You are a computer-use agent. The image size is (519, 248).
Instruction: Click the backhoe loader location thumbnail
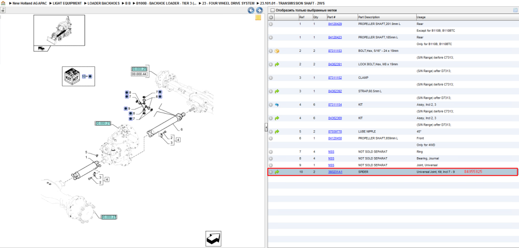(x=59, y=31)
